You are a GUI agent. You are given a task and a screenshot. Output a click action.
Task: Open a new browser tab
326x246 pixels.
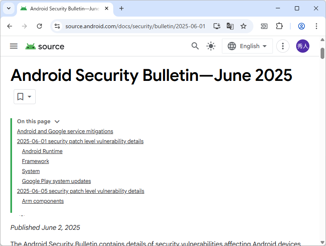[x=122, y=9]
